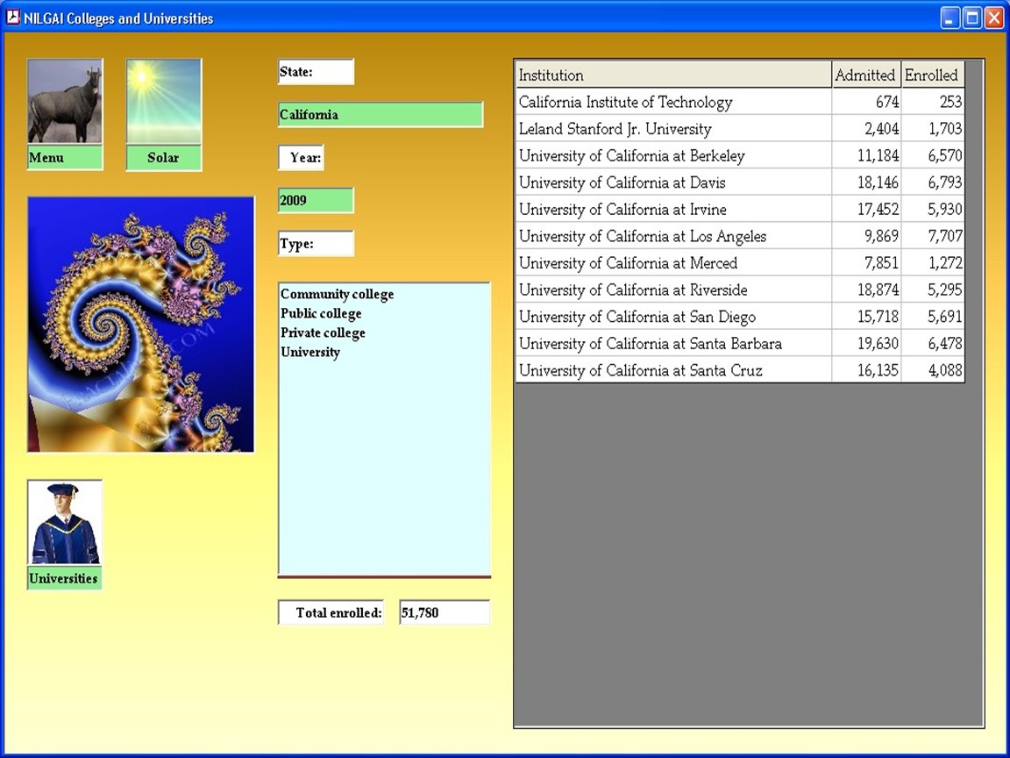Select Leland Stanford Jr. University row

point(740,129)
